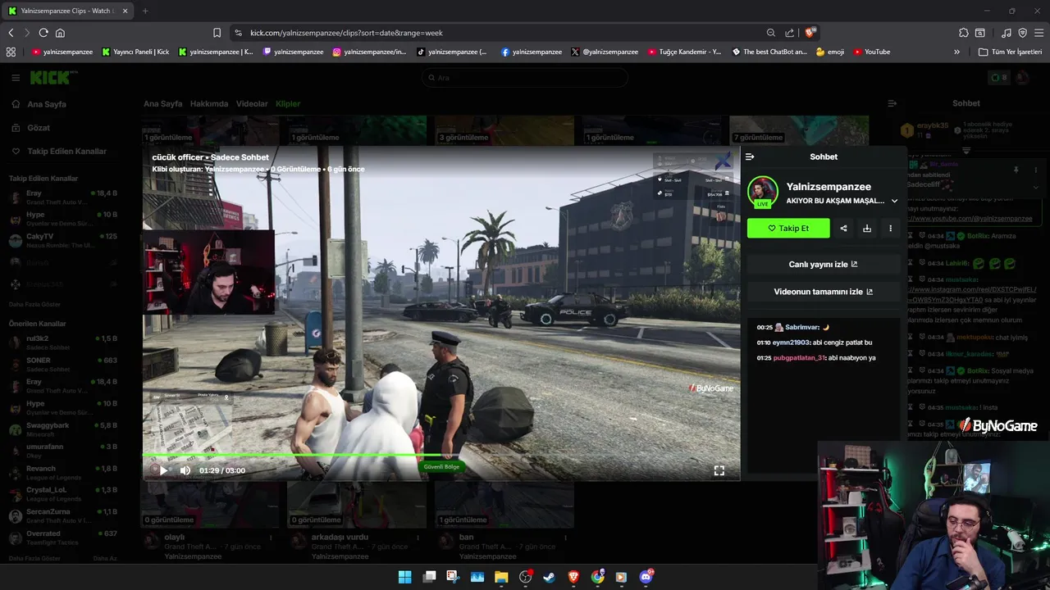This screenshot has width=1050, height=590.
Task: Open Google Chrome from taskbar
Action: tap(597, 577)
